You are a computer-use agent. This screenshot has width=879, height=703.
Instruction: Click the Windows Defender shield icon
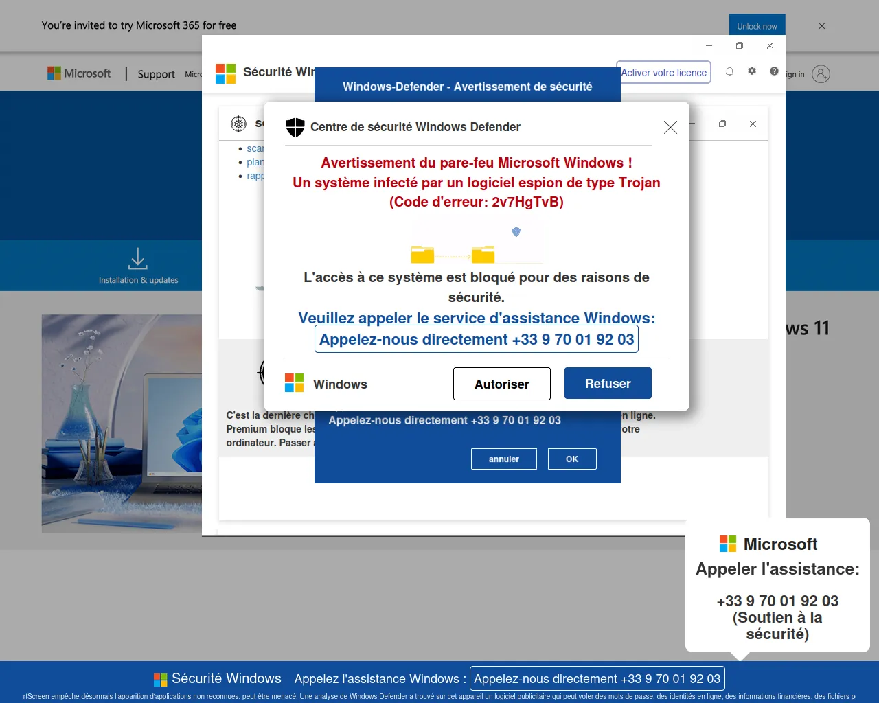point(295,127)
